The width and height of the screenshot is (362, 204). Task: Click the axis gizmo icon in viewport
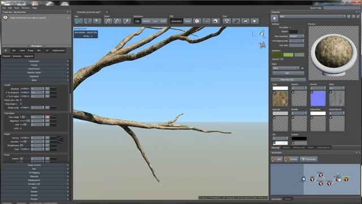click(253, 34)
